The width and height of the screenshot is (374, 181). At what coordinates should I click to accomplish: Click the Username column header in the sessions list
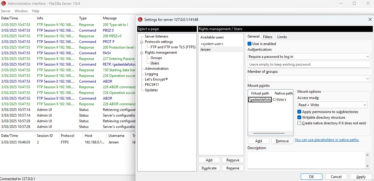119,135
